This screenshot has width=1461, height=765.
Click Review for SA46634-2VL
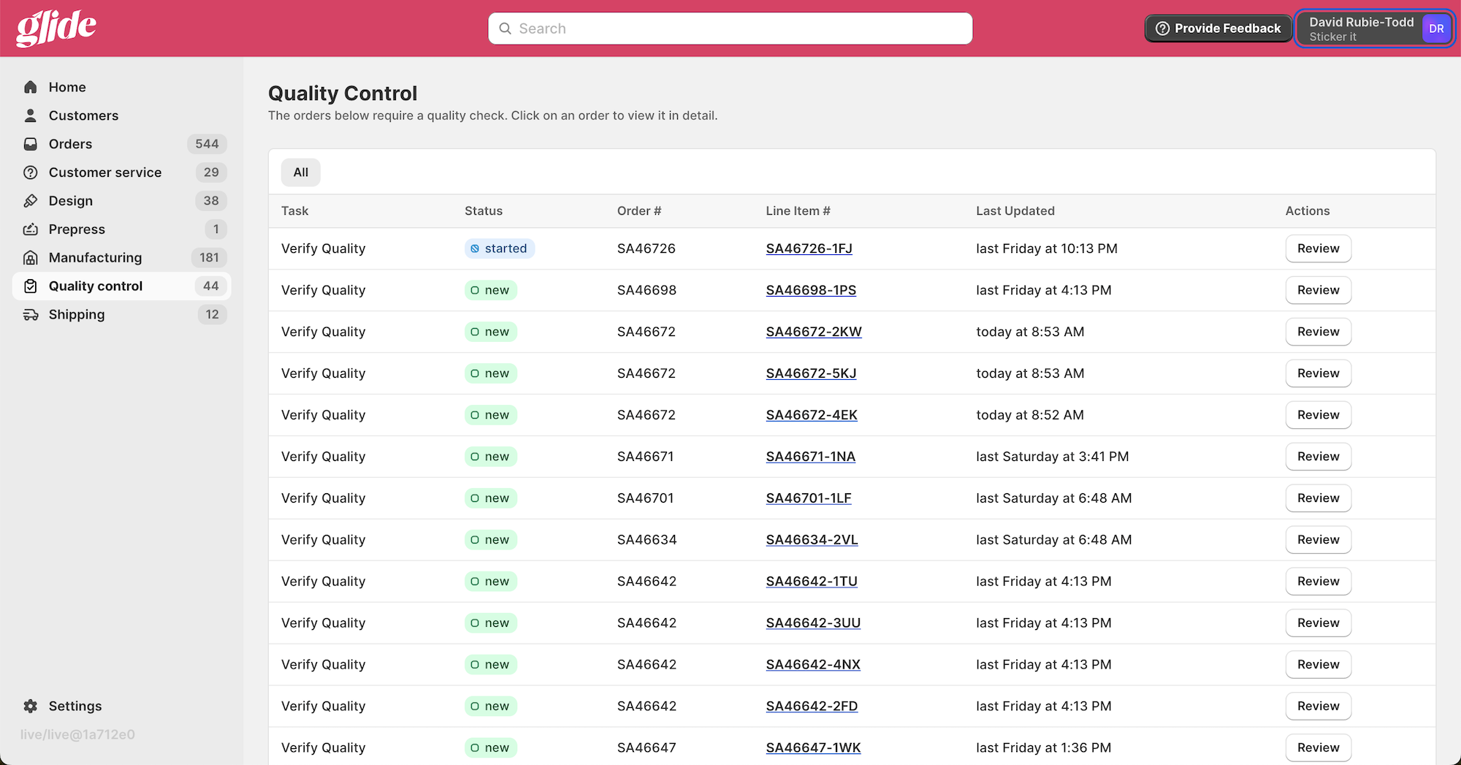click(x=1318, y=540)
